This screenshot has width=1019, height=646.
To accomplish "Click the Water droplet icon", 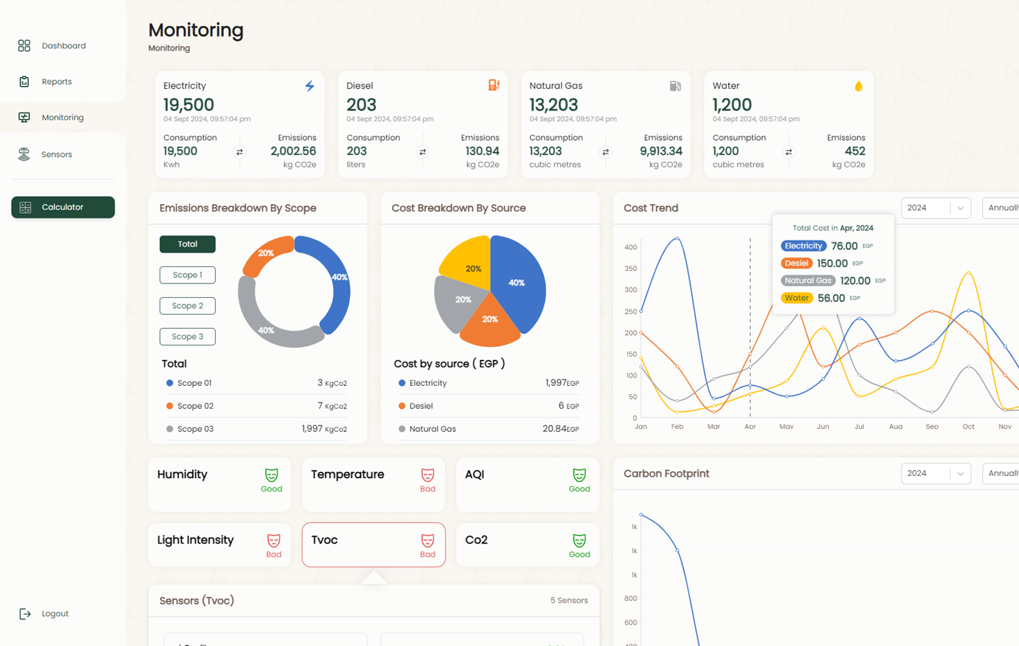I will pos(859,86).
